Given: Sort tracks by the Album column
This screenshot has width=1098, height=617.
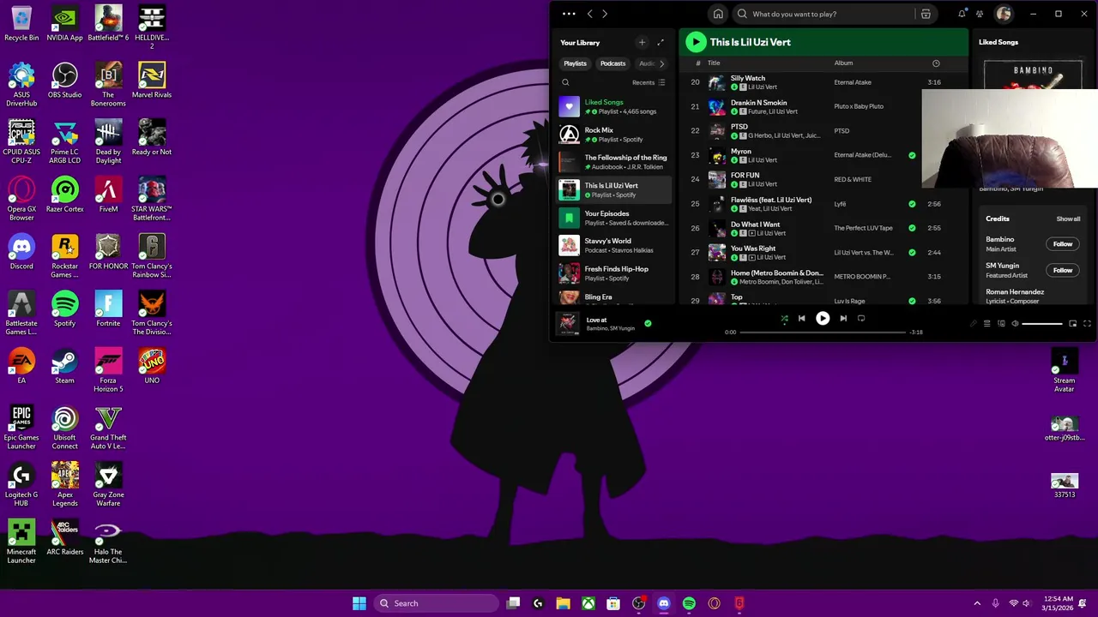Looking at the screenshot, I should tap(843, 63).
